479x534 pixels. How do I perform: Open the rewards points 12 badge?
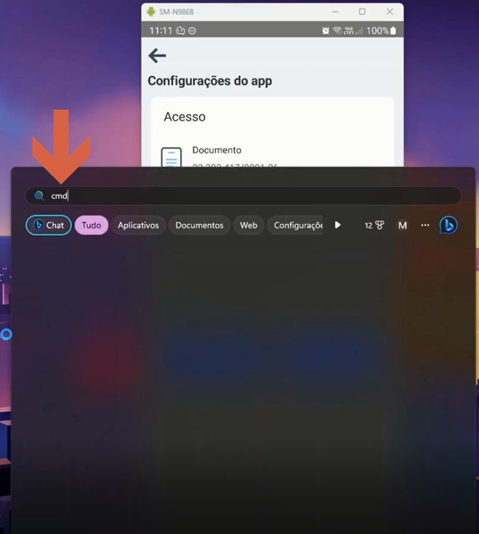(374, 225)
